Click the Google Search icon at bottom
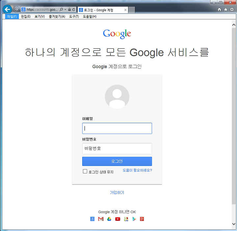This screenshot has width=237, height=231. coord(92,219)
